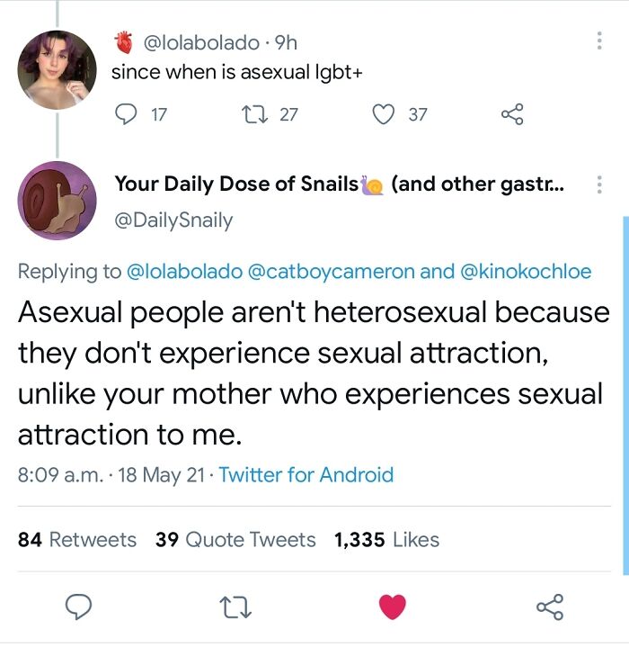This screenshot has height=647, width=629.
Task: Open reply on @lolabolado's tweet
Action: tap(126, 114)
